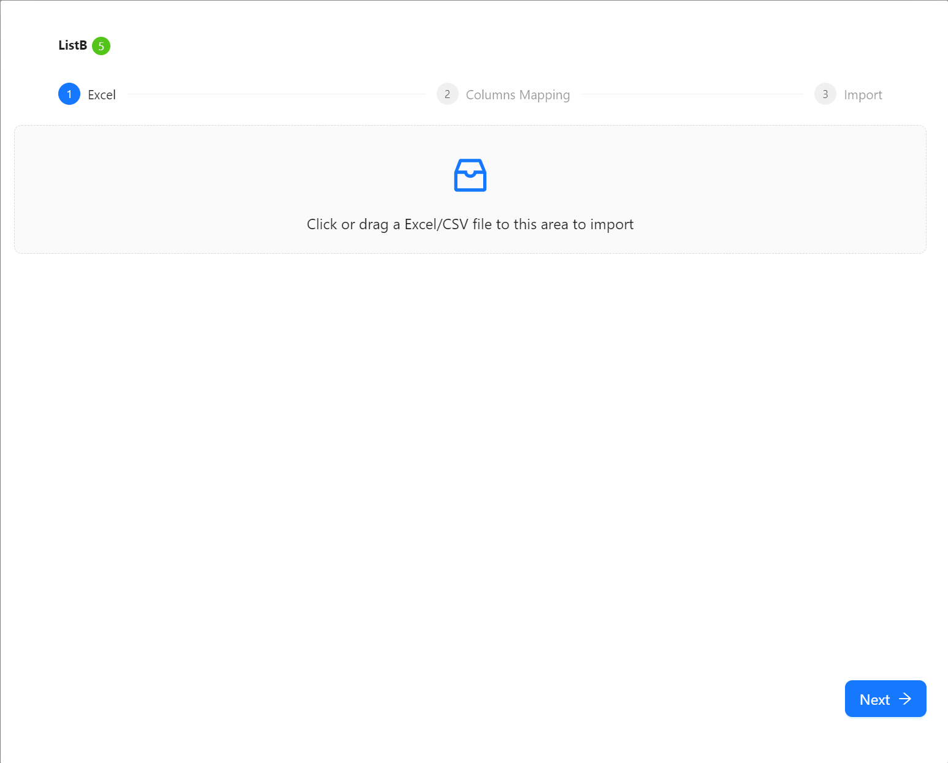Click the word 'Excel/CSV' in the upload prompt
Image resolution: width=948 pixels, height=763 pixels.
coord(436,224)
